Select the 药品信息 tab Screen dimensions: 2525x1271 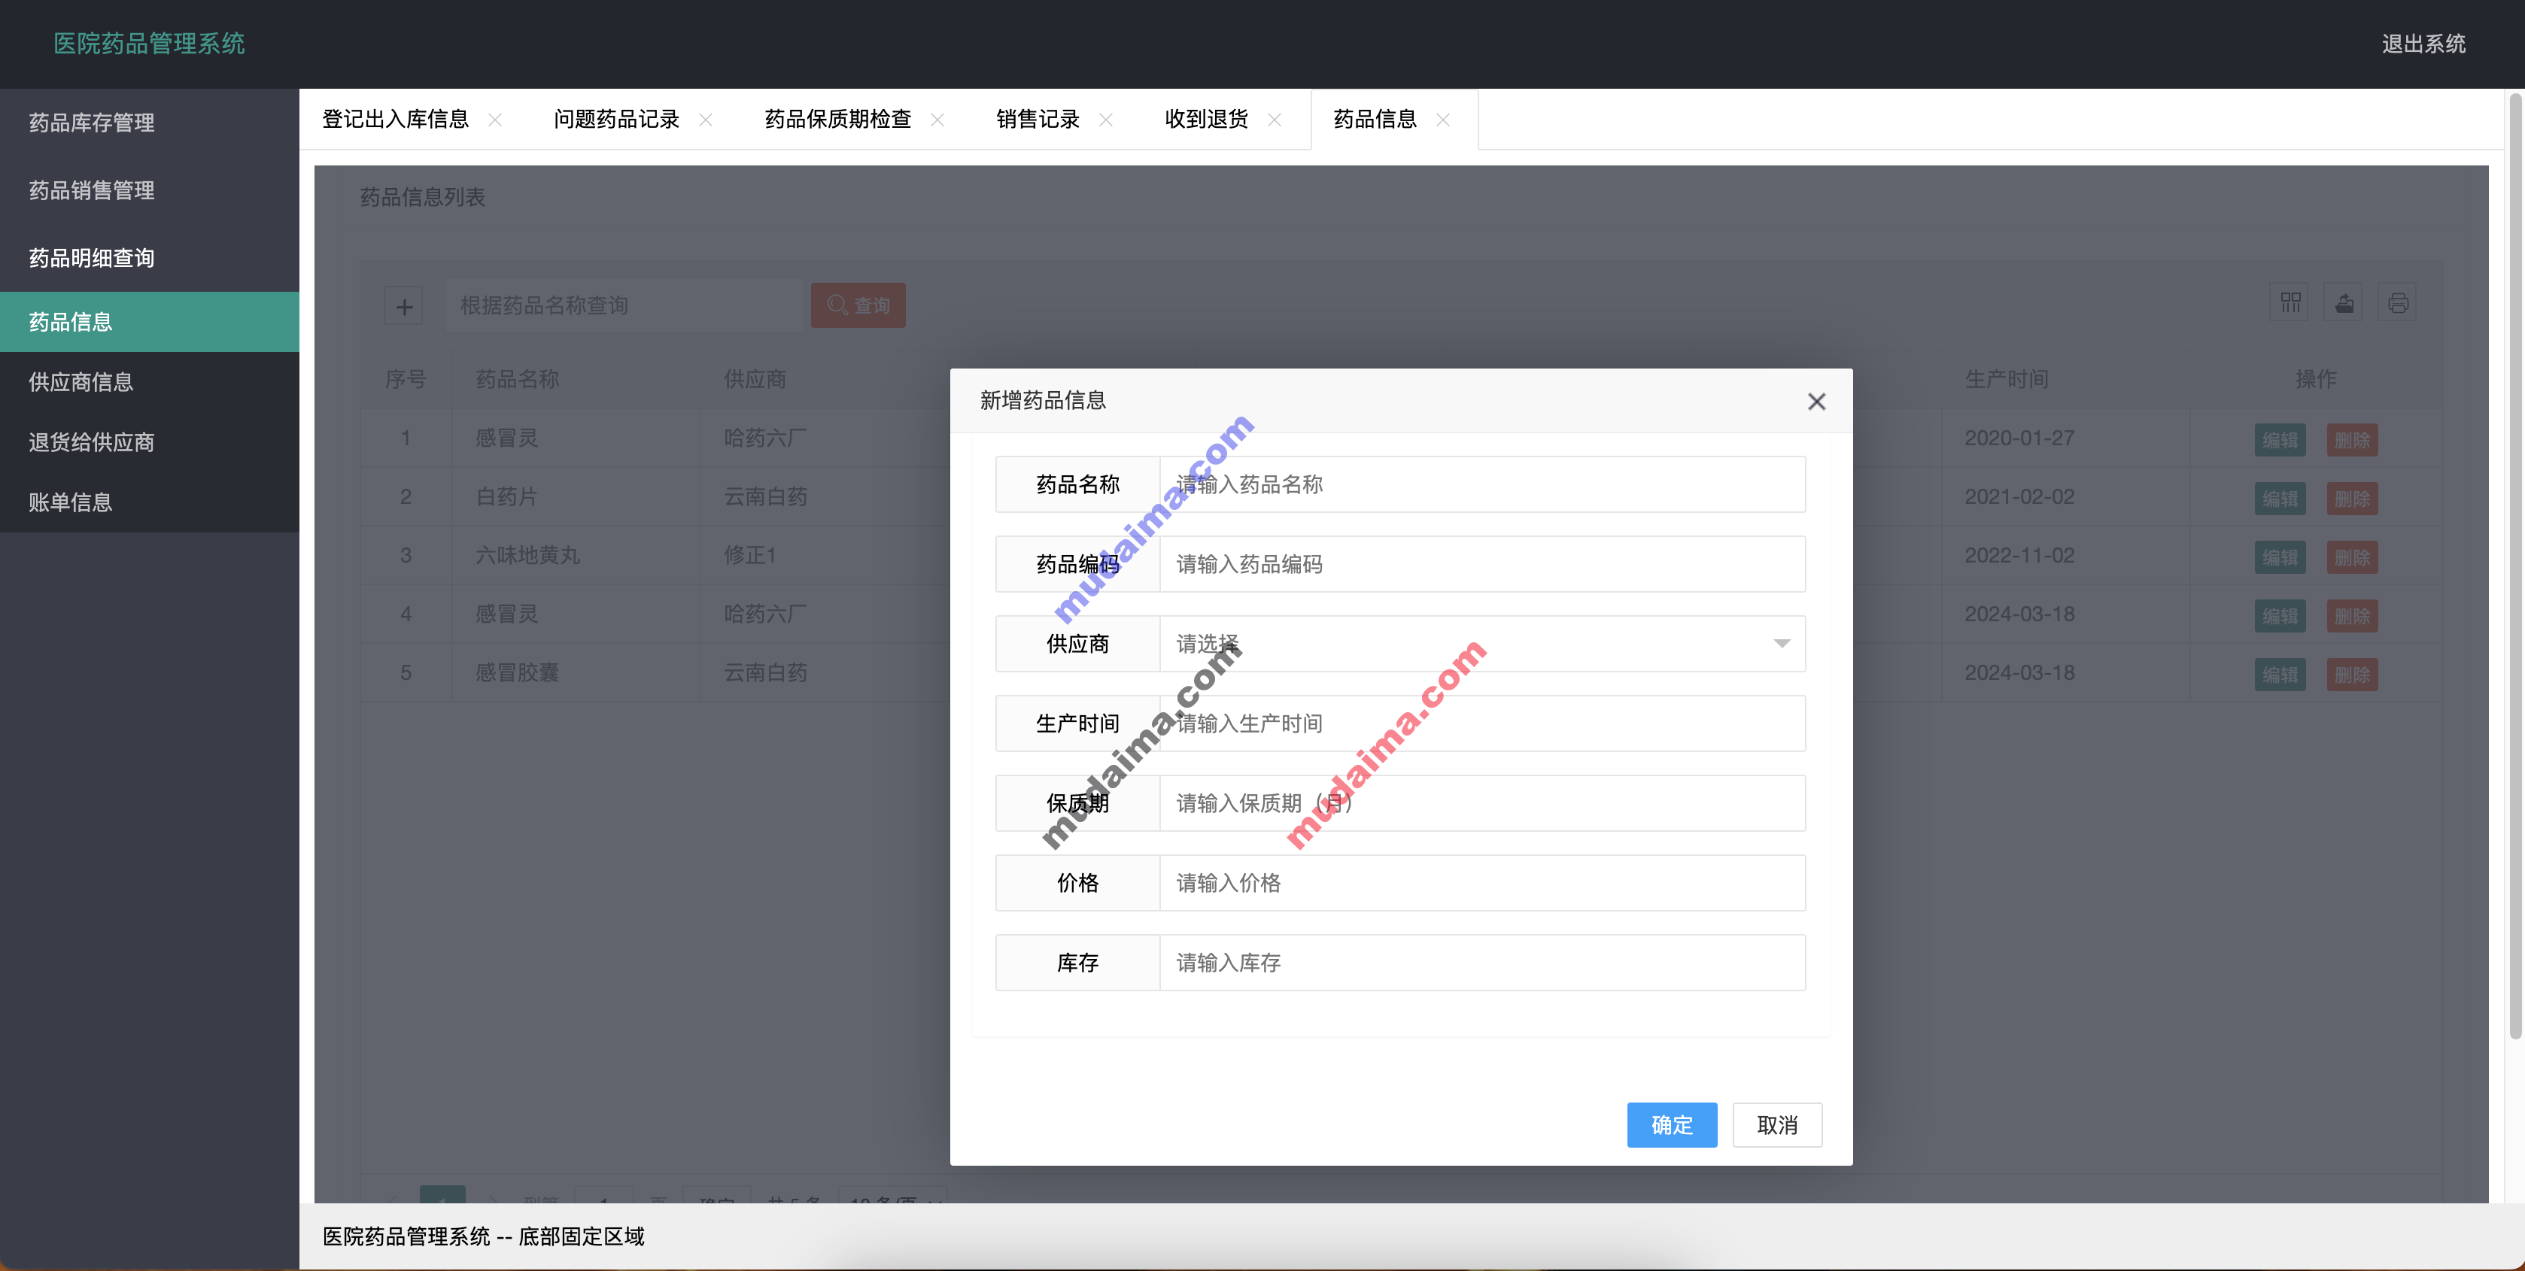[x=1375, y=120]
